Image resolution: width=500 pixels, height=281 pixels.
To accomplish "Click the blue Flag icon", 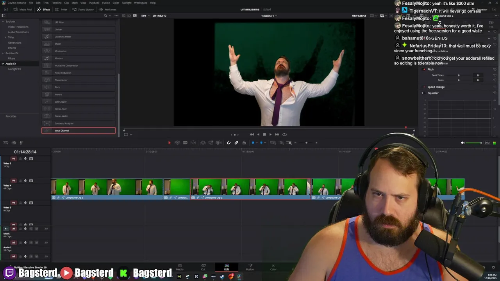I will [x=253, y=143].
